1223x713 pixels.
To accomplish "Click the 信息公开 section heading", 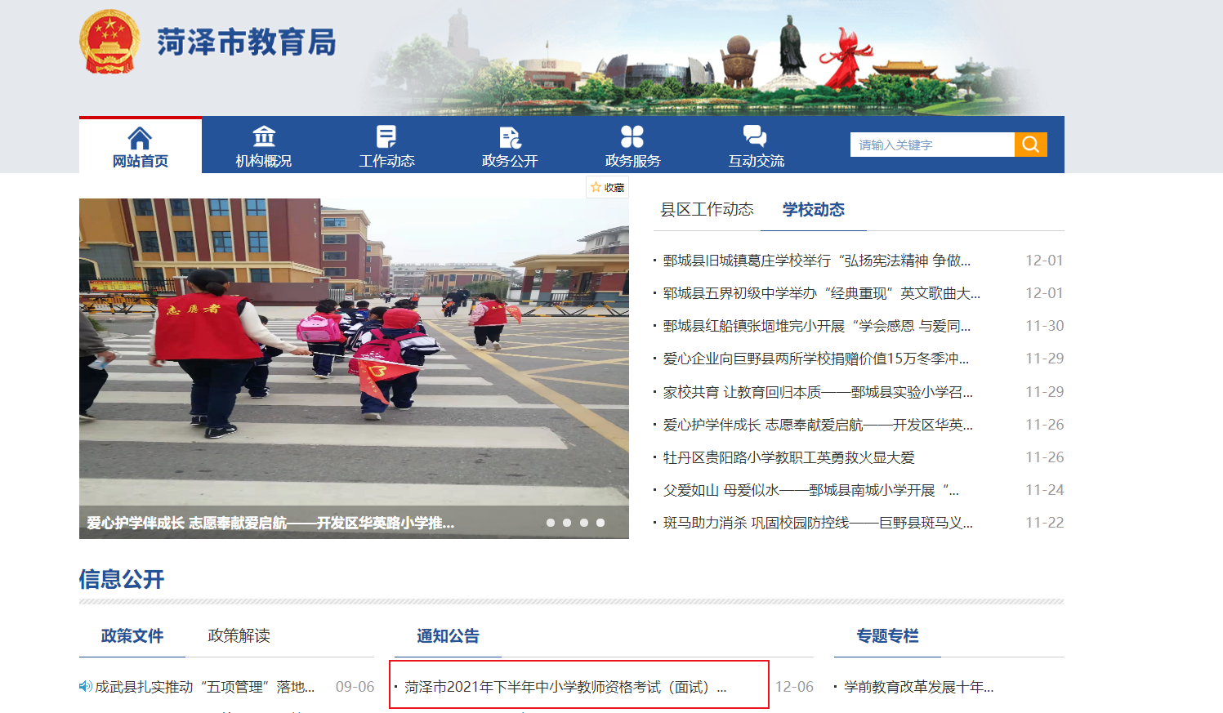I will click(x=122, y=579).
